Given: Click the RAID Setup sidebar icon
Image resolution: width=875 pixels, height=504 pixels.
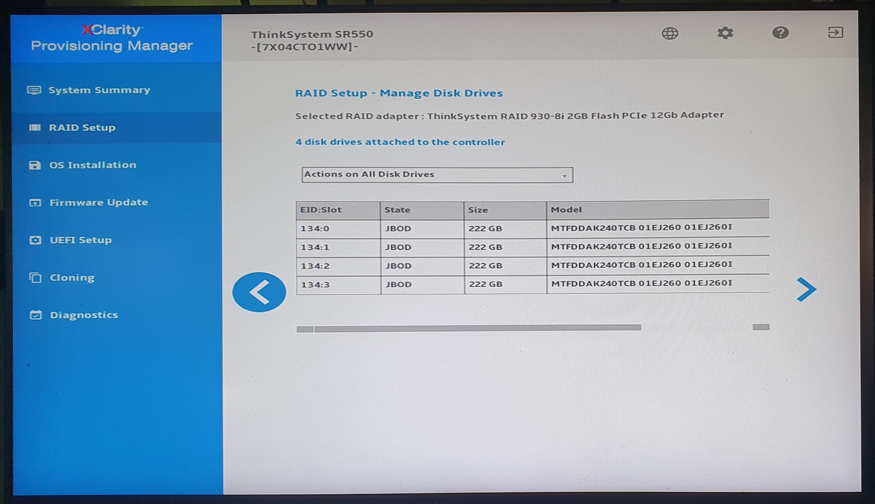Looking at the screenshot, I should click(35, 127).
